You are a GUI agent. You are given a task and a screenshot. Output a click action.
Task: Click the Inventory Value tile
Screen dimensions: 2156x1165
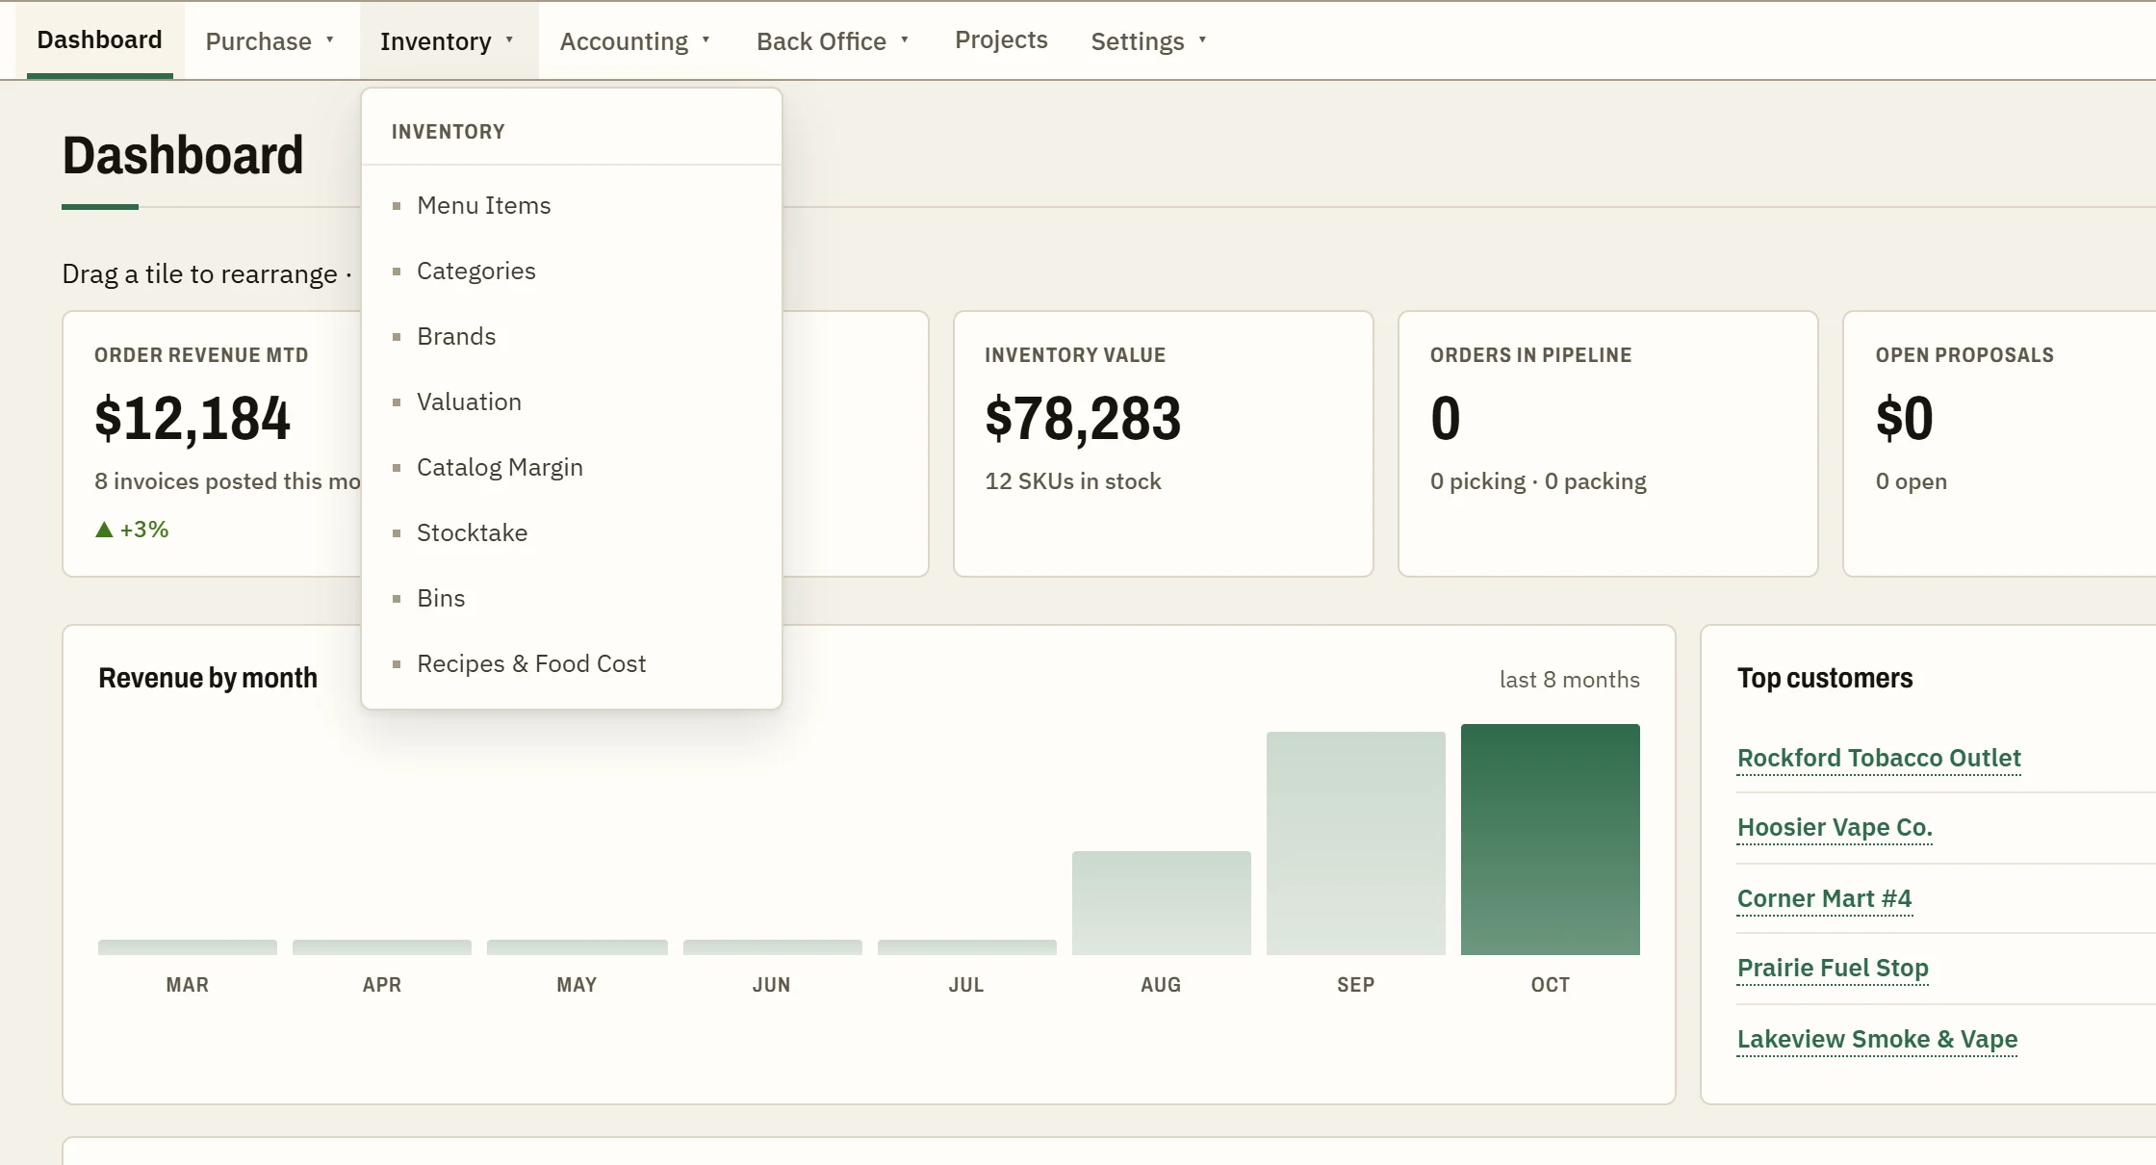1163,444
